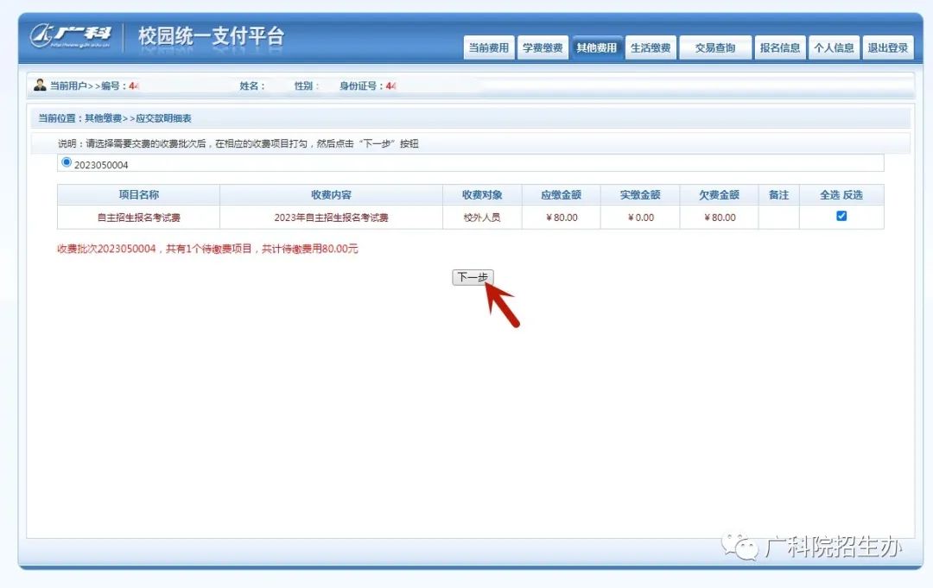Viewport: 933px width, 588px height.
Task: Click 退出登录 to log out
Action: coord(887,48)
